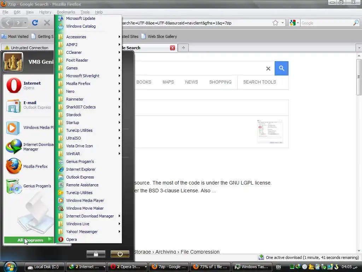Open the SHOPPING search category
Viewport: 362px width, 272px height.
click(x=220, y=82)
